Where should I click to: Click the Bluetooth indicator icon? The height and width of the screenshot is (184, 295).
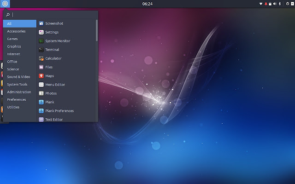(280, 4)
